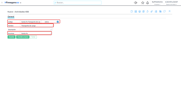Viewport: 181px width, 105px height.
Task: Click the new document toolbar icon
Action: pyautogui.click(x=132, y=11)
